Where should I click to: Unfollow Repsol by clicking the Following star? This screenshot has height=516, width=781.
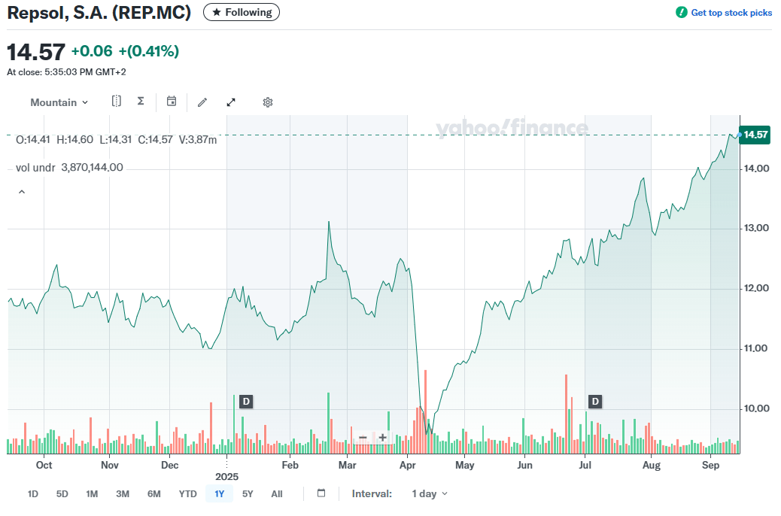click(x=241, y=12)
